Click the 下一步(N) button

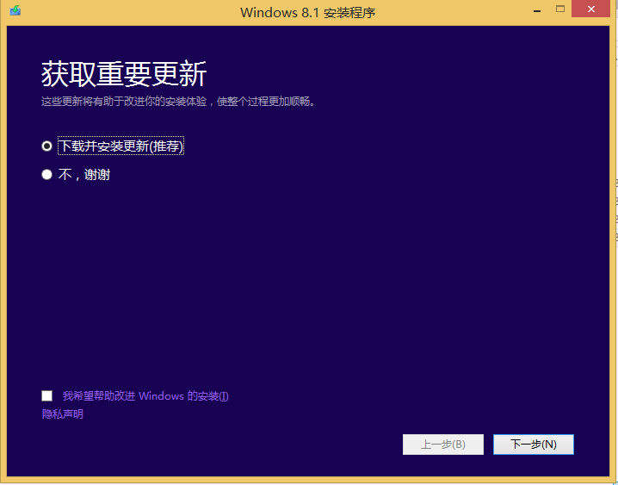534,445
